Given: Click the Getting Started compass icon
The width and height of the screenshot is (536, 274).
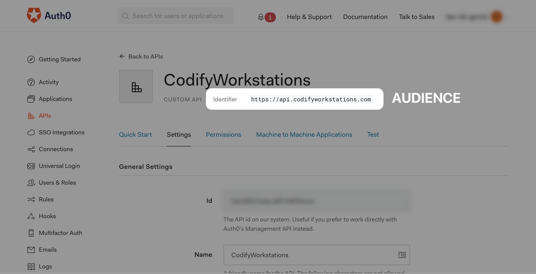Looking at the screenshot, I should [x=31, y=59].
